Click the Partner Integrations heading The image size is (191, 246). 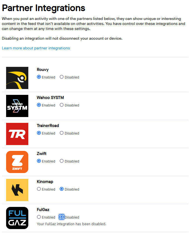[x=44, y=8]
